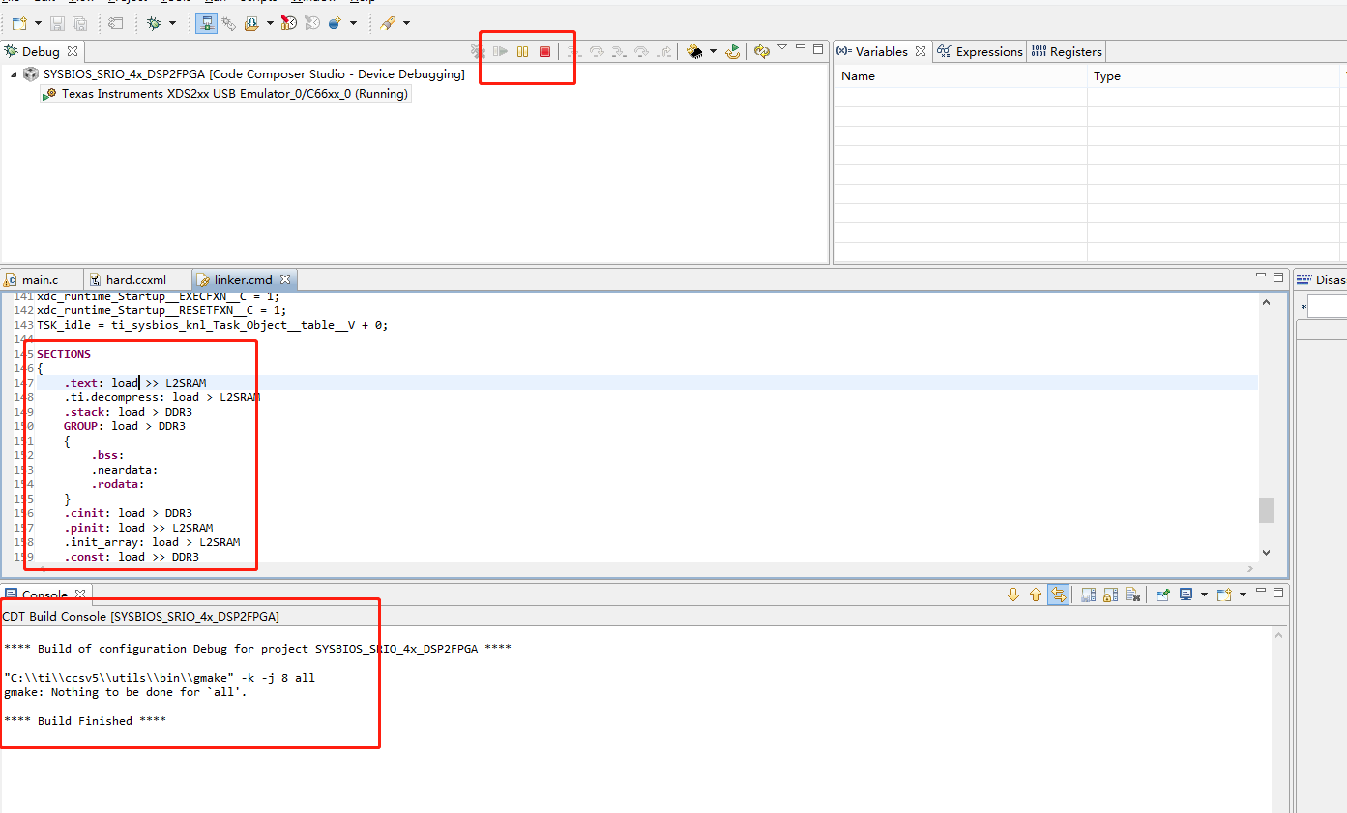Toggle the highlighted Console arrows toolbar button

(x=1059, y=595)
